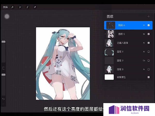Click the 图层 panel title

(x=110, y=16)
